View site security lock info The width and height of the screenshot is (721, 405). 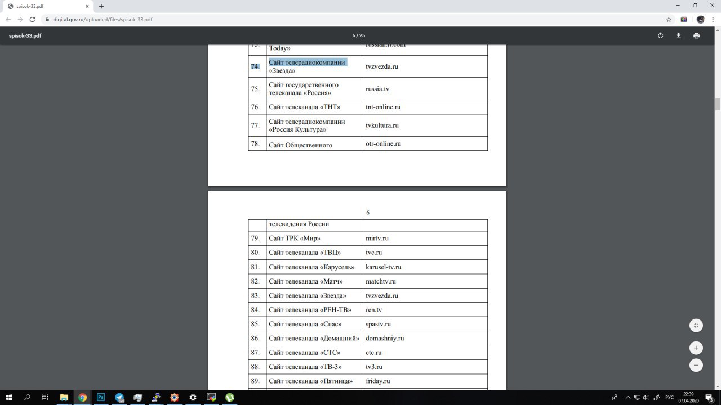(x=48, y=19)
